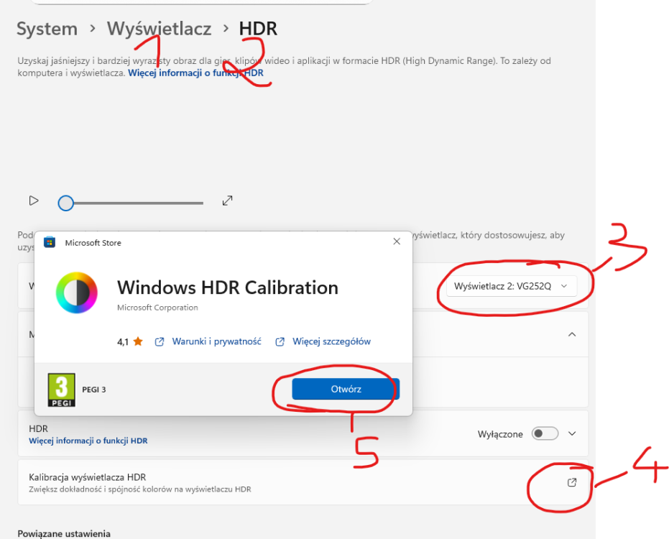Open display selector Wyświetlacz 2: VG252Q dropdown
Image resolution: width=669 pixels, height=539 pixels.
tap(511, 286)
